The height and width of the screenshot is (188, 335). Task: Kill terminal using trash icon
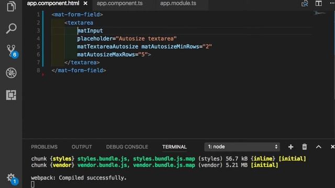coord(305,147)
